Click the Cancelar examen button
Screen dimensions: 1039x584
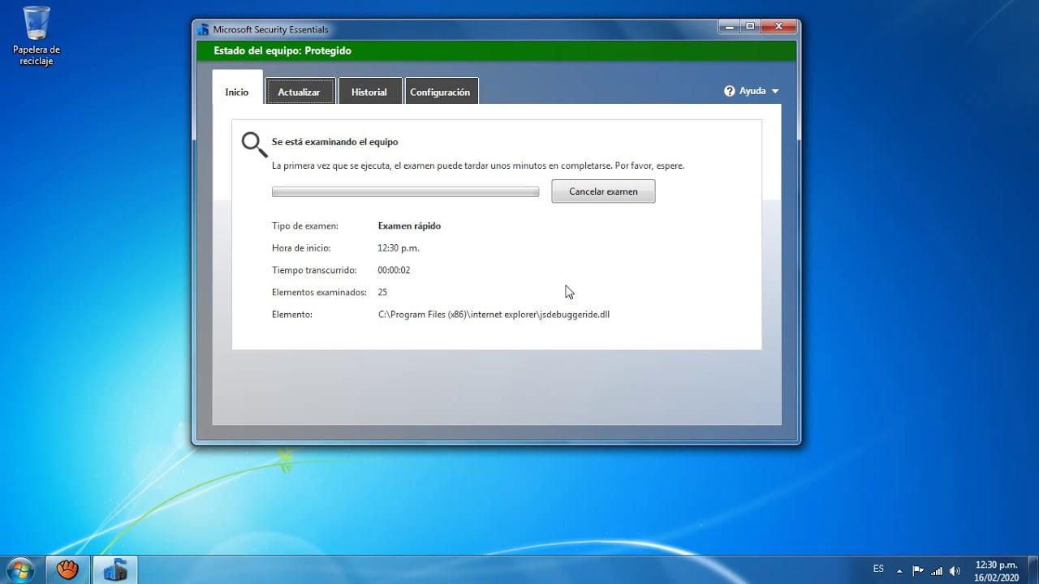[x=603, y=191]
